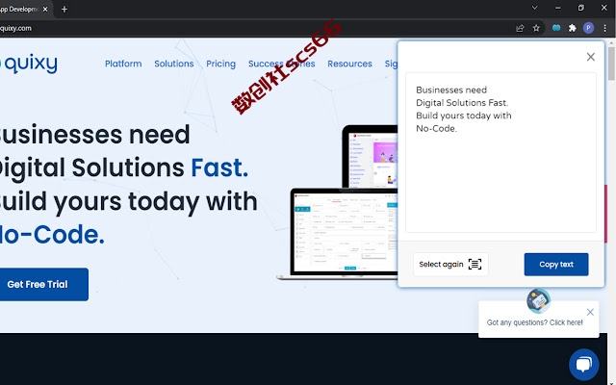Open Chrome's three-dot menu

(x=604, y=28)
